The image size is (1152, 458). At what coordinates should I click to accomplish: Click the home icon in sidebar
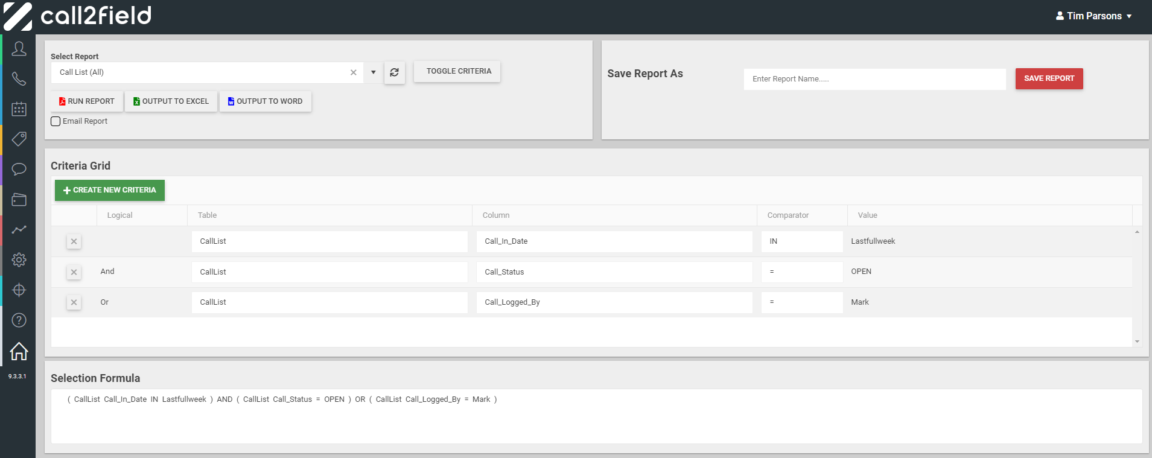[x=19, y=351]
